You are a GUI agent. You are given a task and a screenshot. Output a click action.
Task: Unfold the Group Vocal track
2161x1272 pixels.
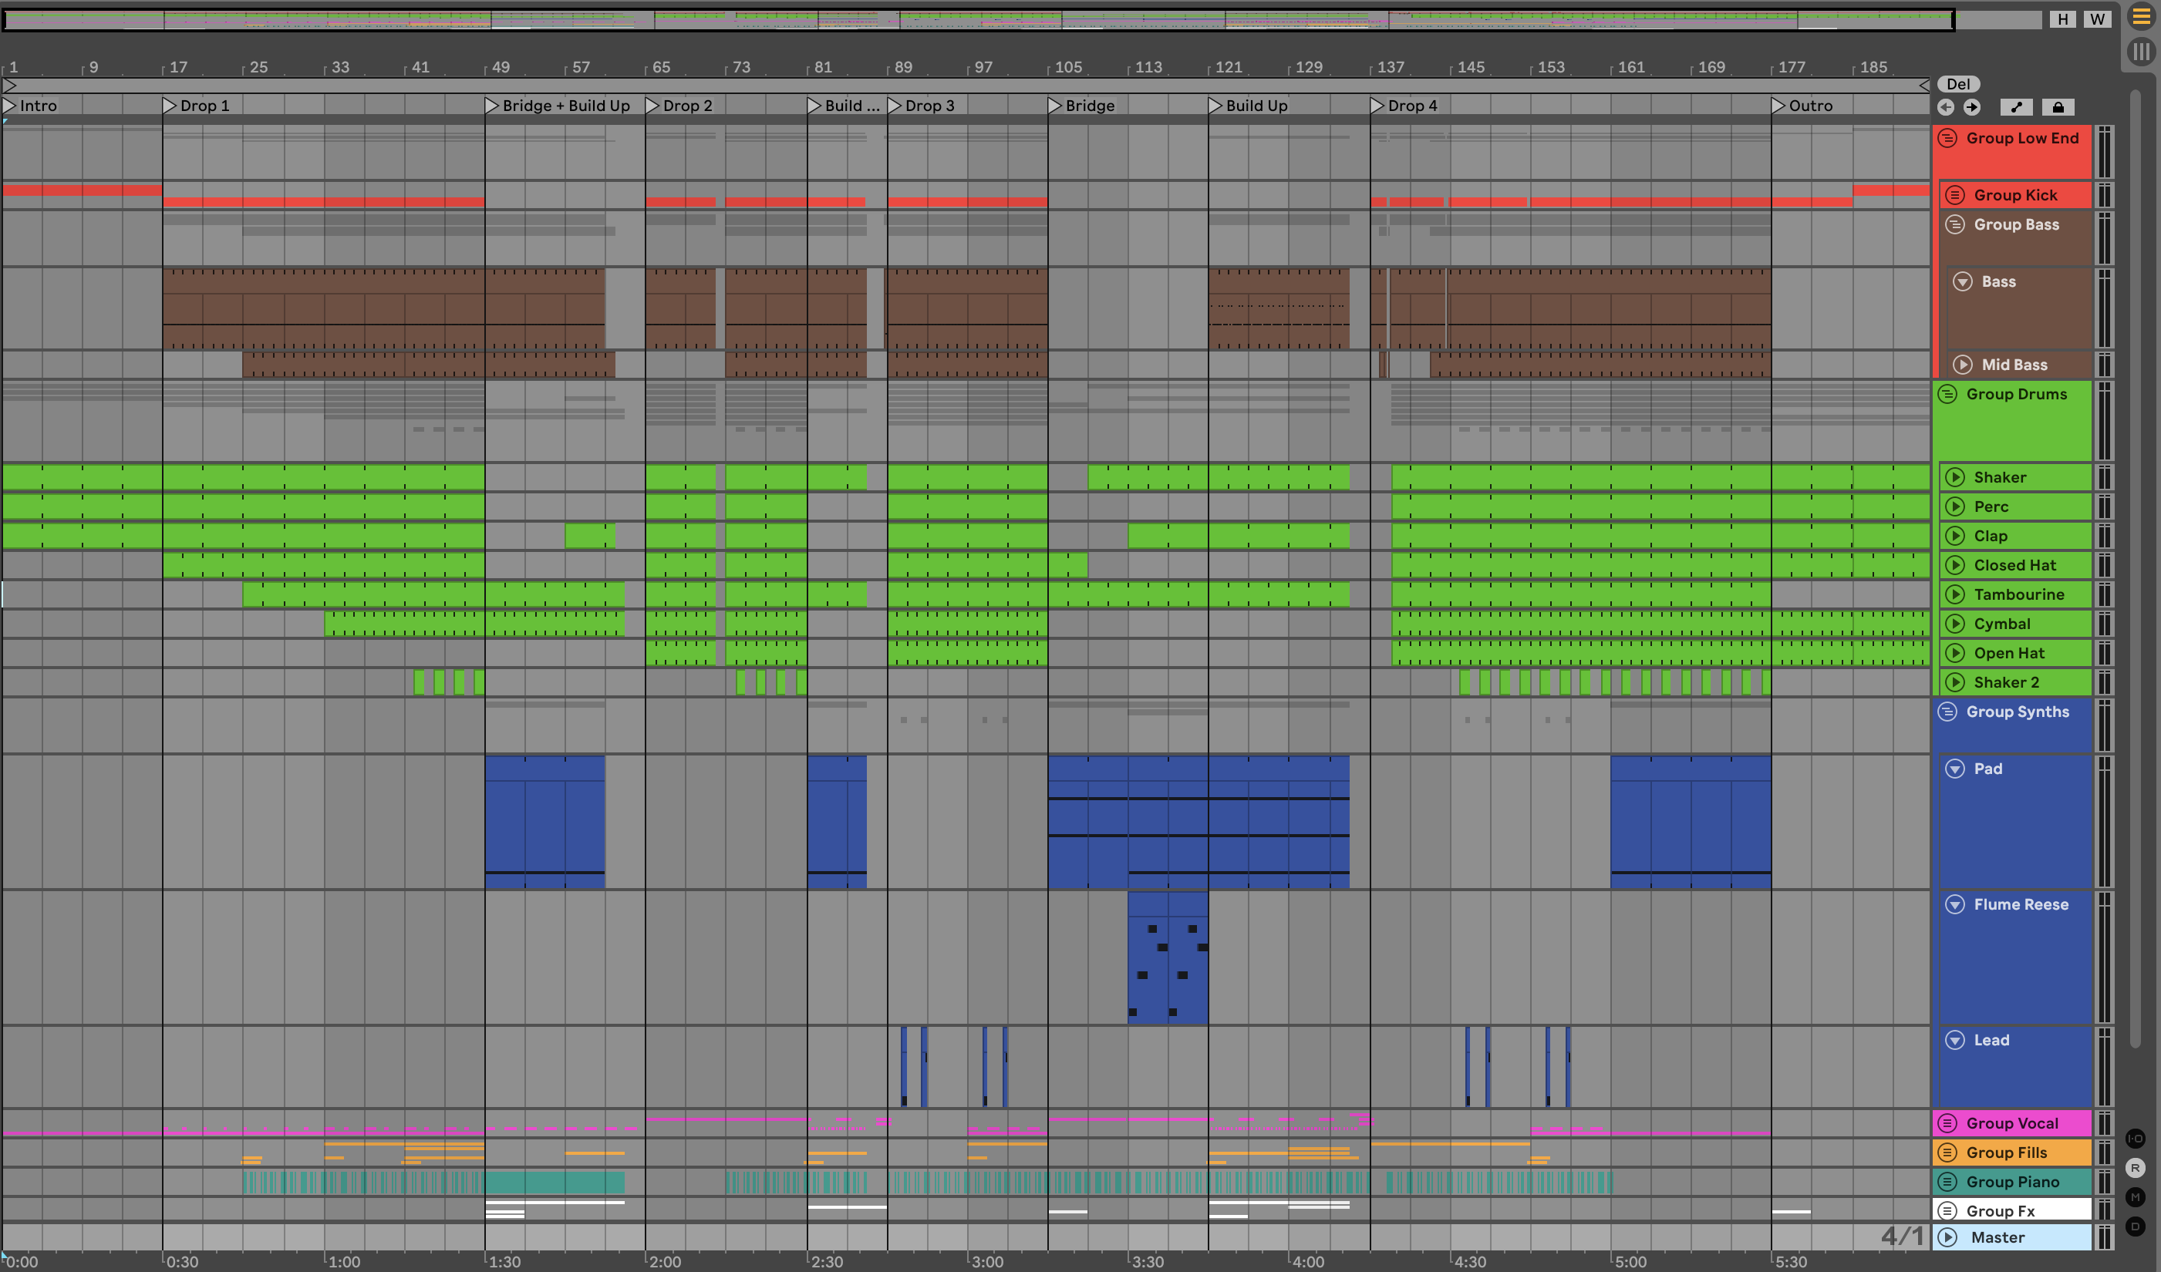[1947, 1123]
